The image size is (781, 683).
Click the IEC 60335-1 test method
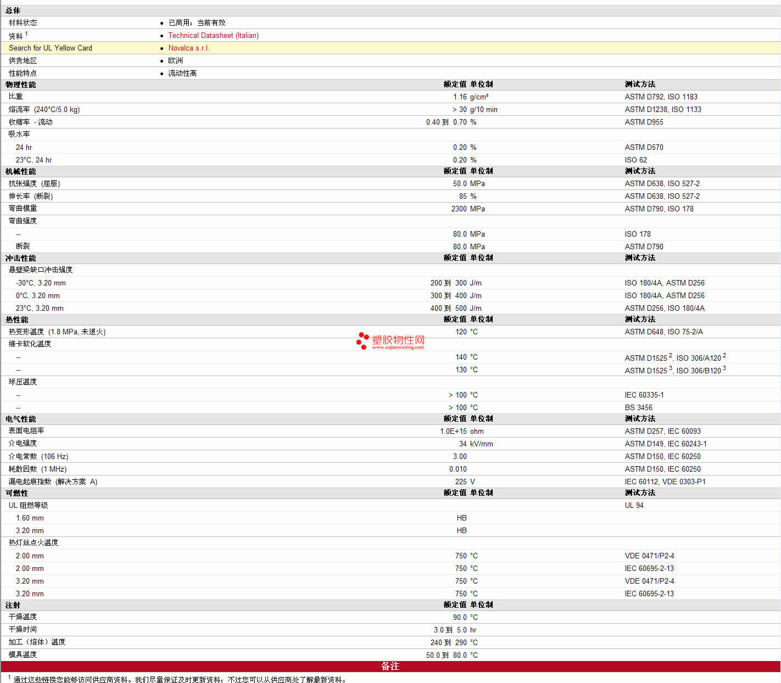click(644, 395)
